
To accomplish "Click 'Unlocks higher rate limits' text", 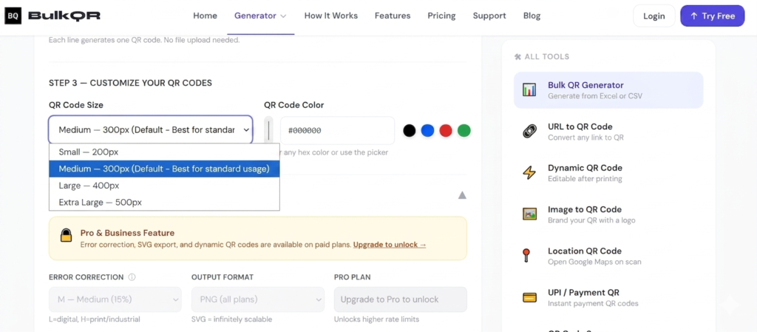I will point(376,319).
